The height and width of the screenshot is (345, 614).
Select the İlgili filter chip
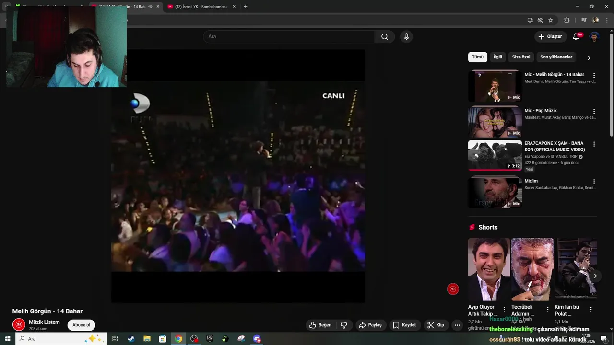click(x=498, y=57)
